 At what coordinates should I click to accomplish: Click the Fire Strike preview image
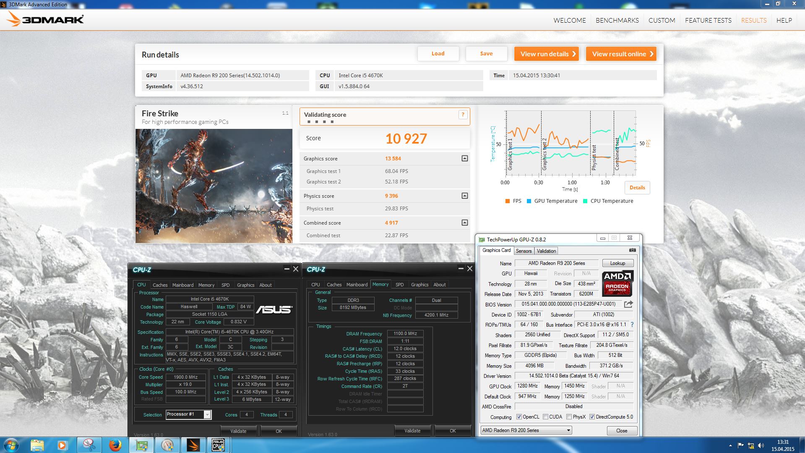click(214, 186)
